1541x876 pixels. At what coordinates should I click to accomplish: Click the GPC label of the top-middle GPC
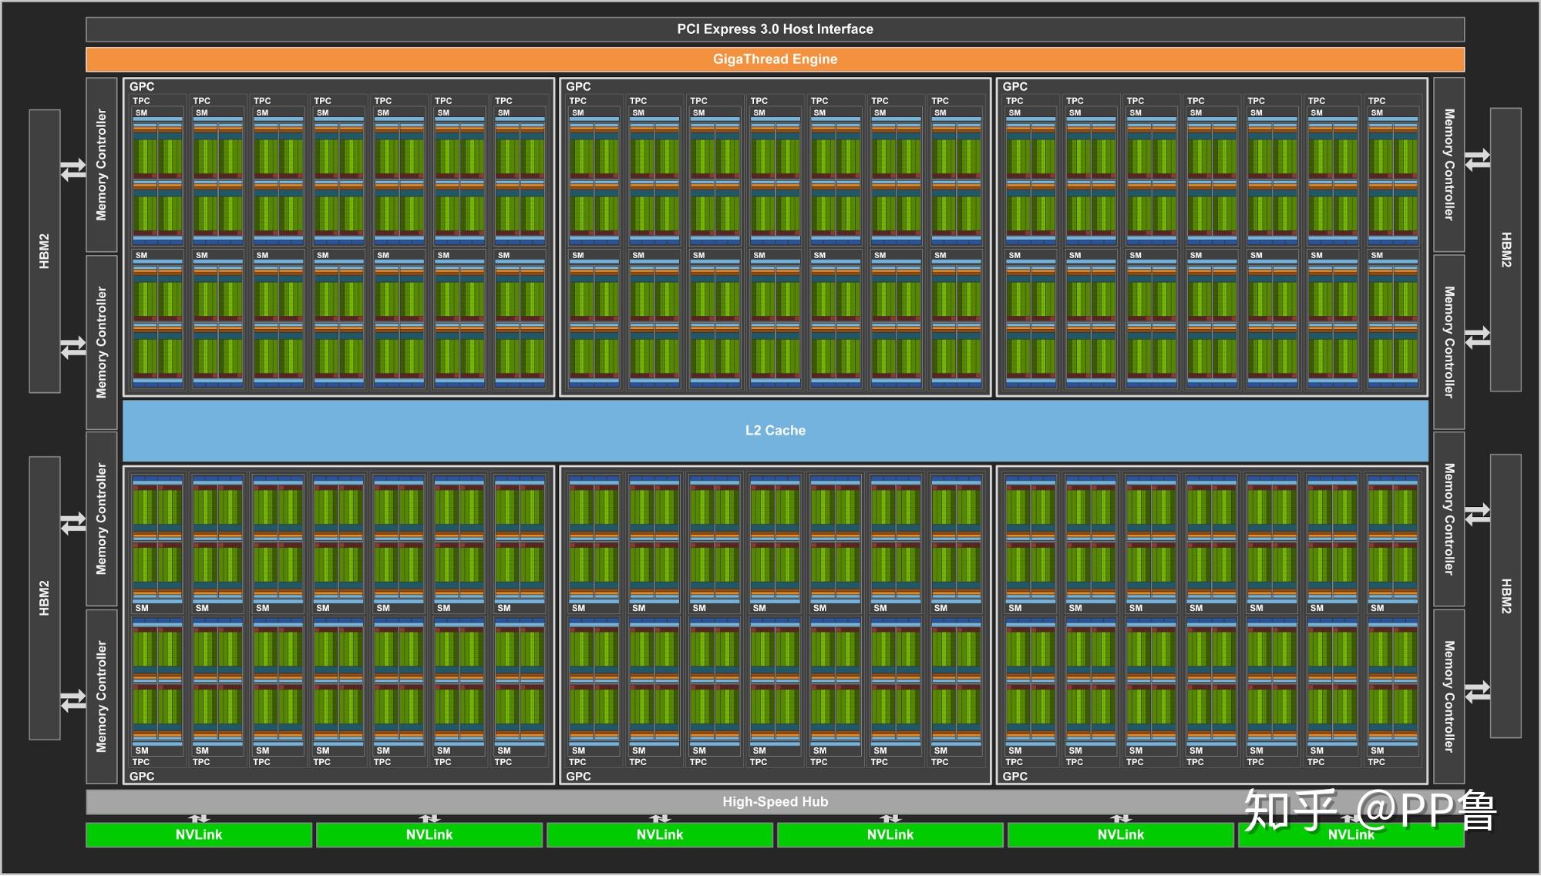tap(578, 87)
